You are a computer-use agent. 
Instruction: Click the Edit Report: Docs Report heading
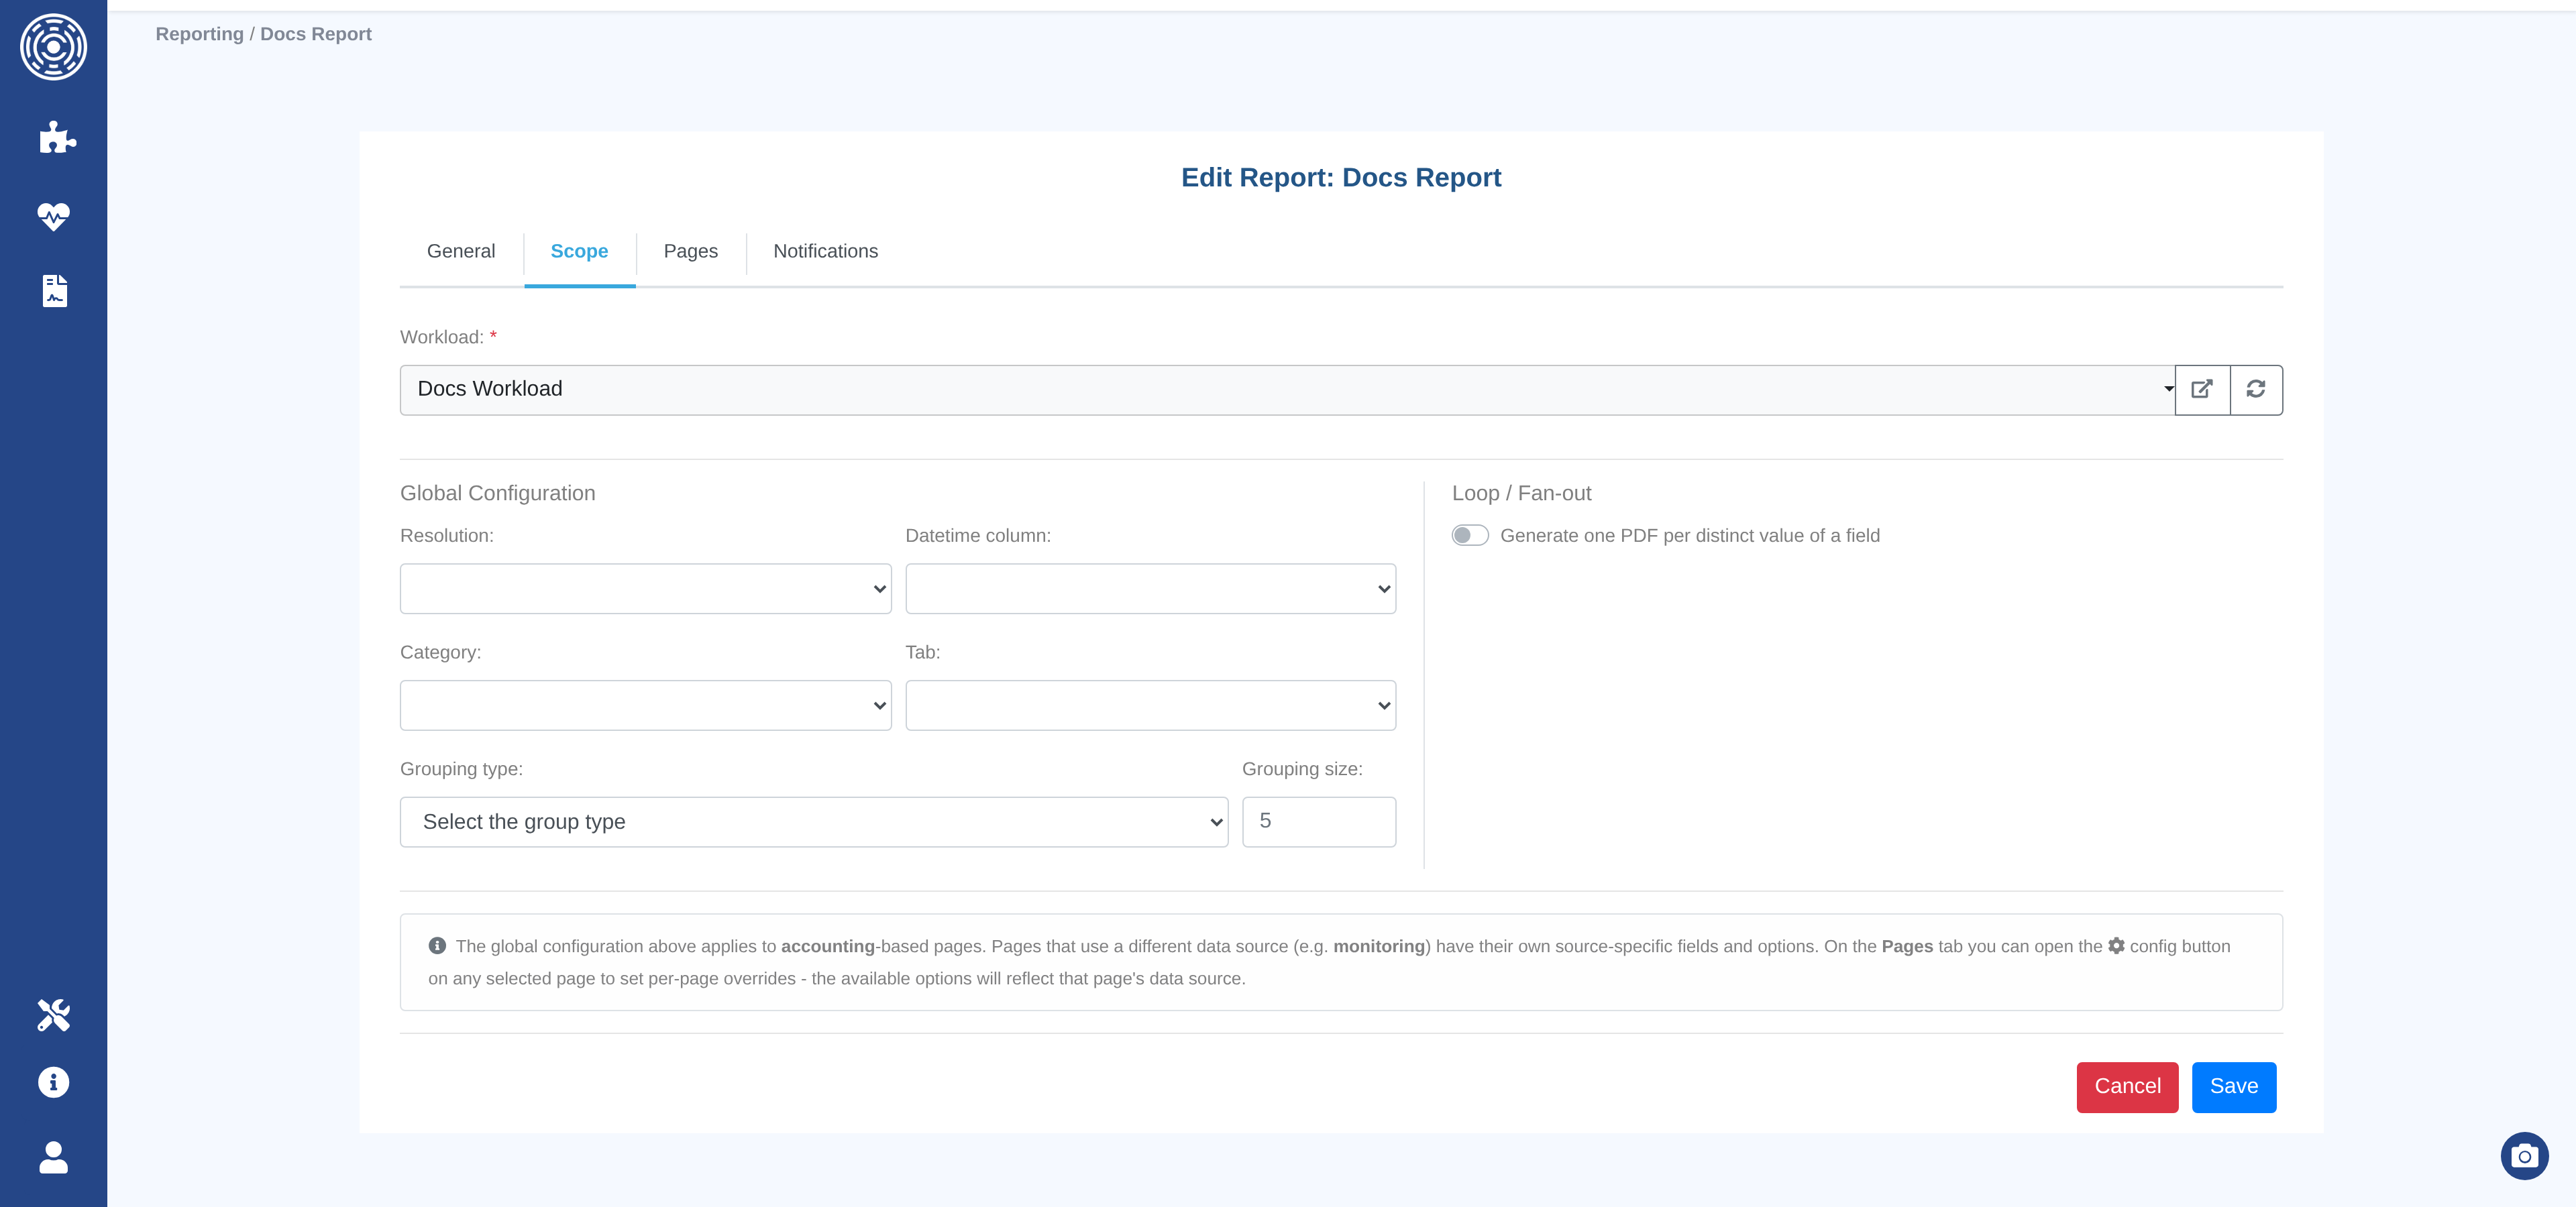[1341, 178]
